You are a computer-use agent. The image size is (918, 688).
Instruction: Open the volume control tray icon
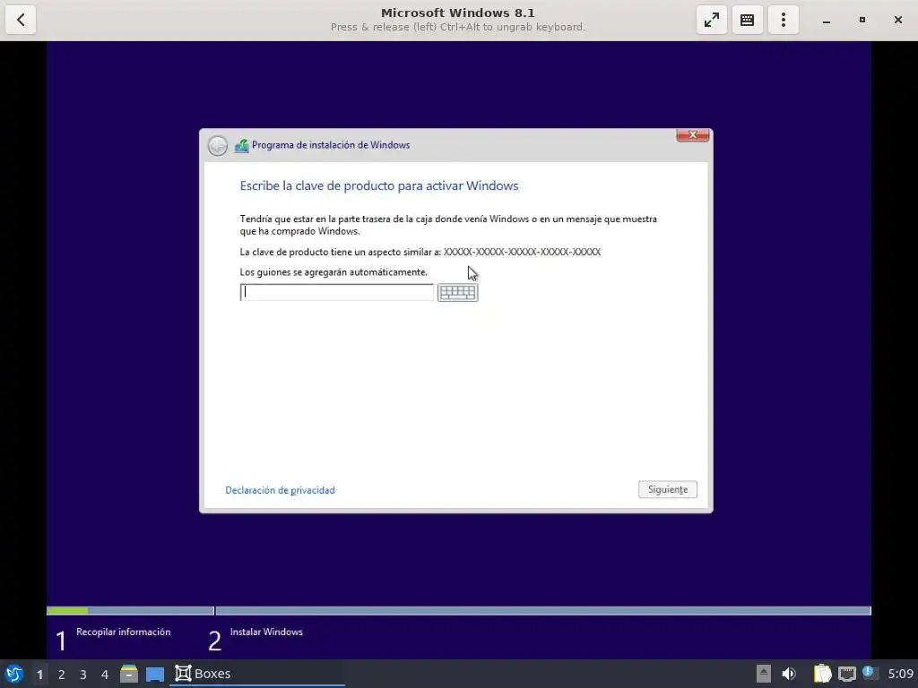click(x=789, y=674)
